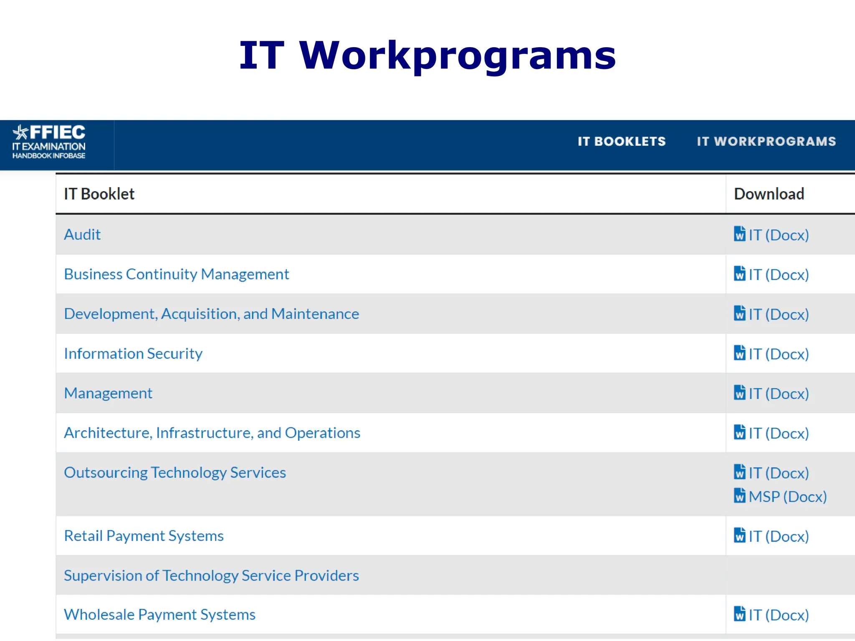This screenshot has width=855, height=641.
Task: Open Retail Payment Systems booklet
Action: (x=144, y=536)
